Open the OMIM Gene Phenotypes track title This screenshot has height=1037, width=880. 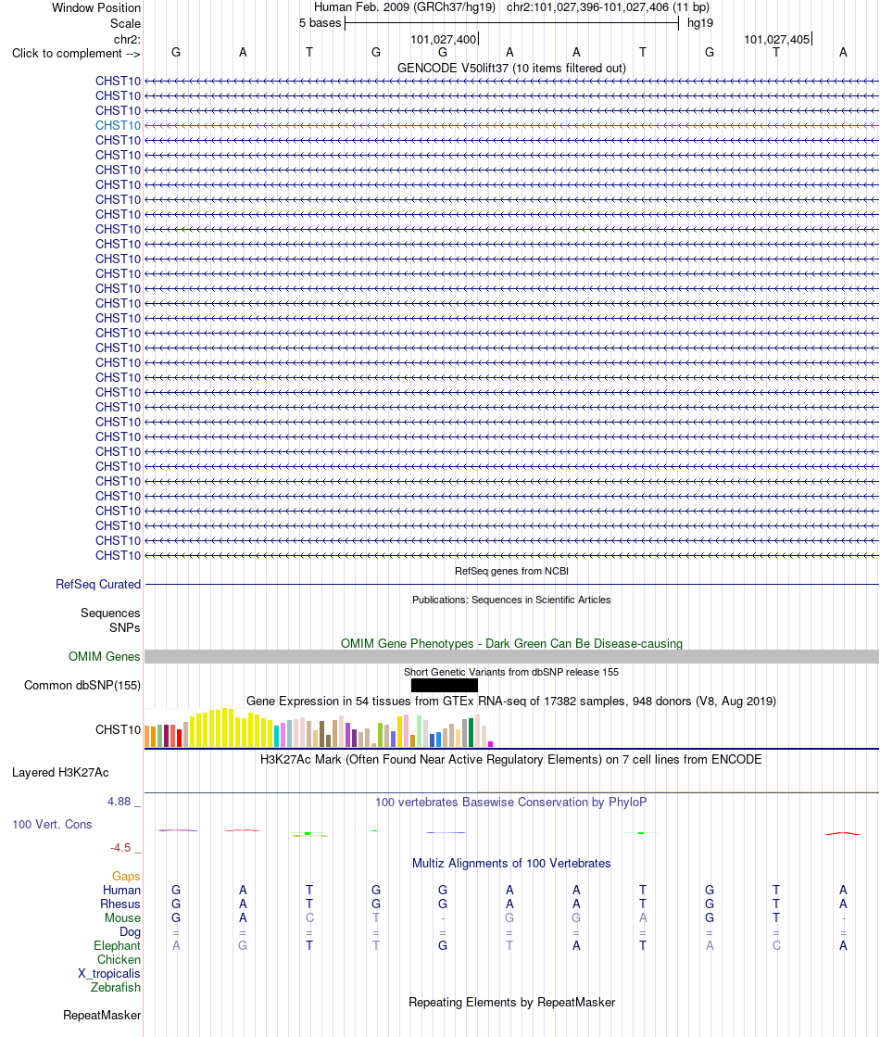(x=511, y=643)
